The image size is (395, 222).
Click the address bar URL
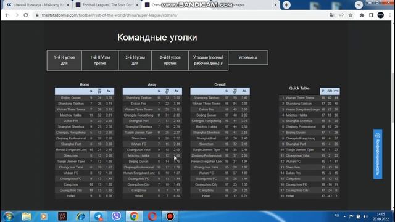(x=110, y=15)
